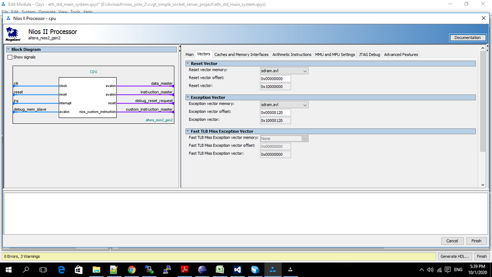Collapse Exception Vector section
The height and width of the screenshot is (277, 492).
click(188, 98)
